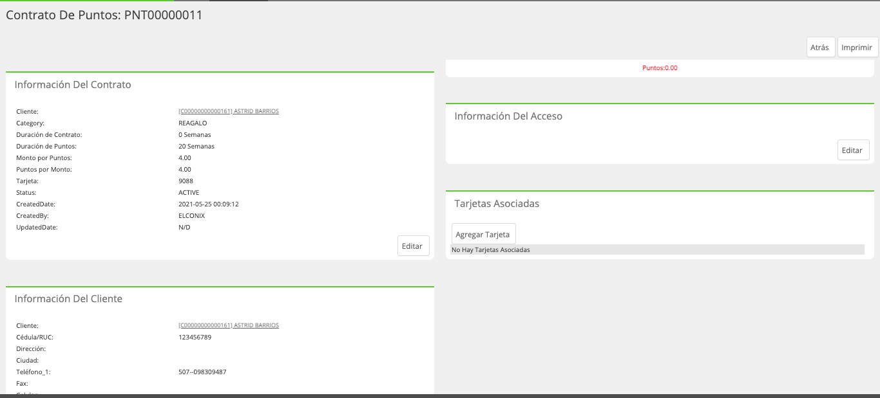Viewport: 880px width, 398px height.
Task: Click the CreatedBy value ELCONIX
Action: click(191, 215)
